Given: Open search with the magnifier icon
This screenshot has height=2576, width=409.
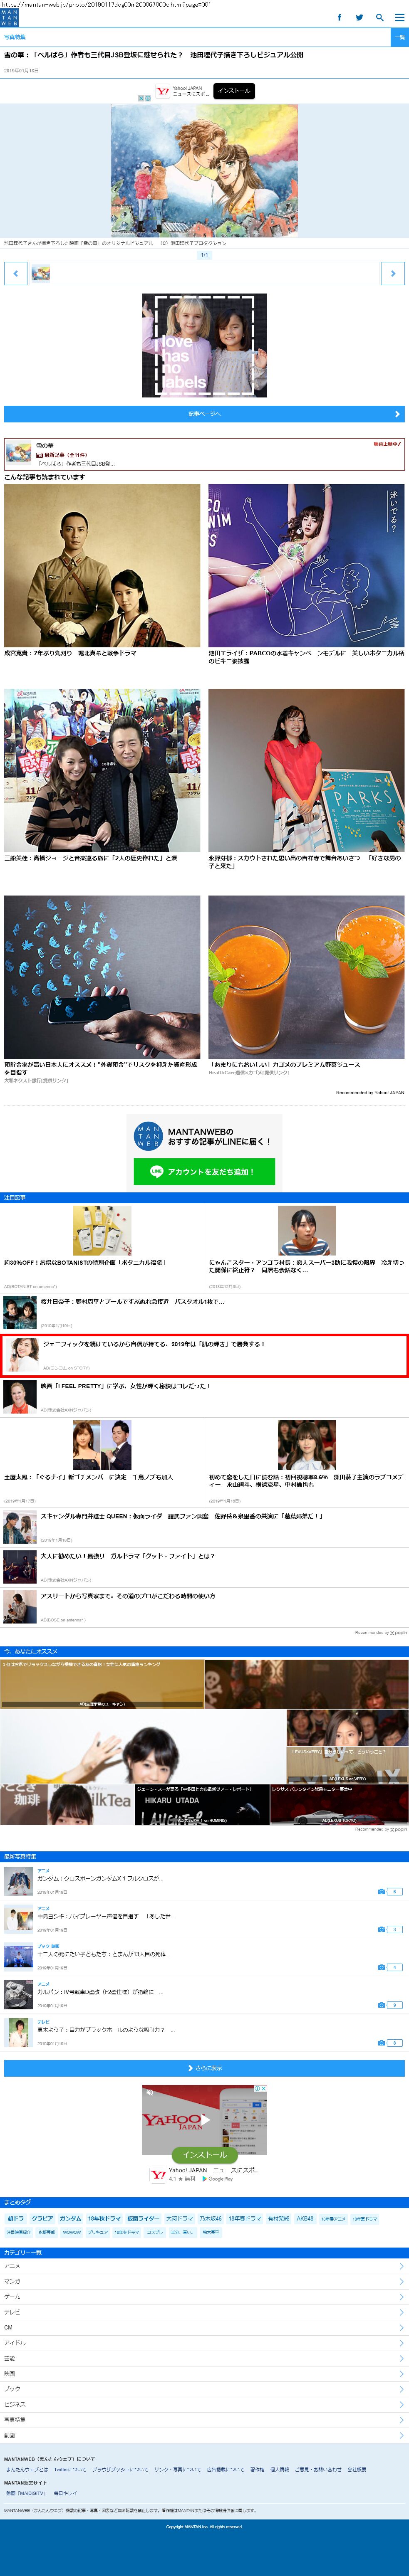Looking at the screenshot, I should pos(379,17).
